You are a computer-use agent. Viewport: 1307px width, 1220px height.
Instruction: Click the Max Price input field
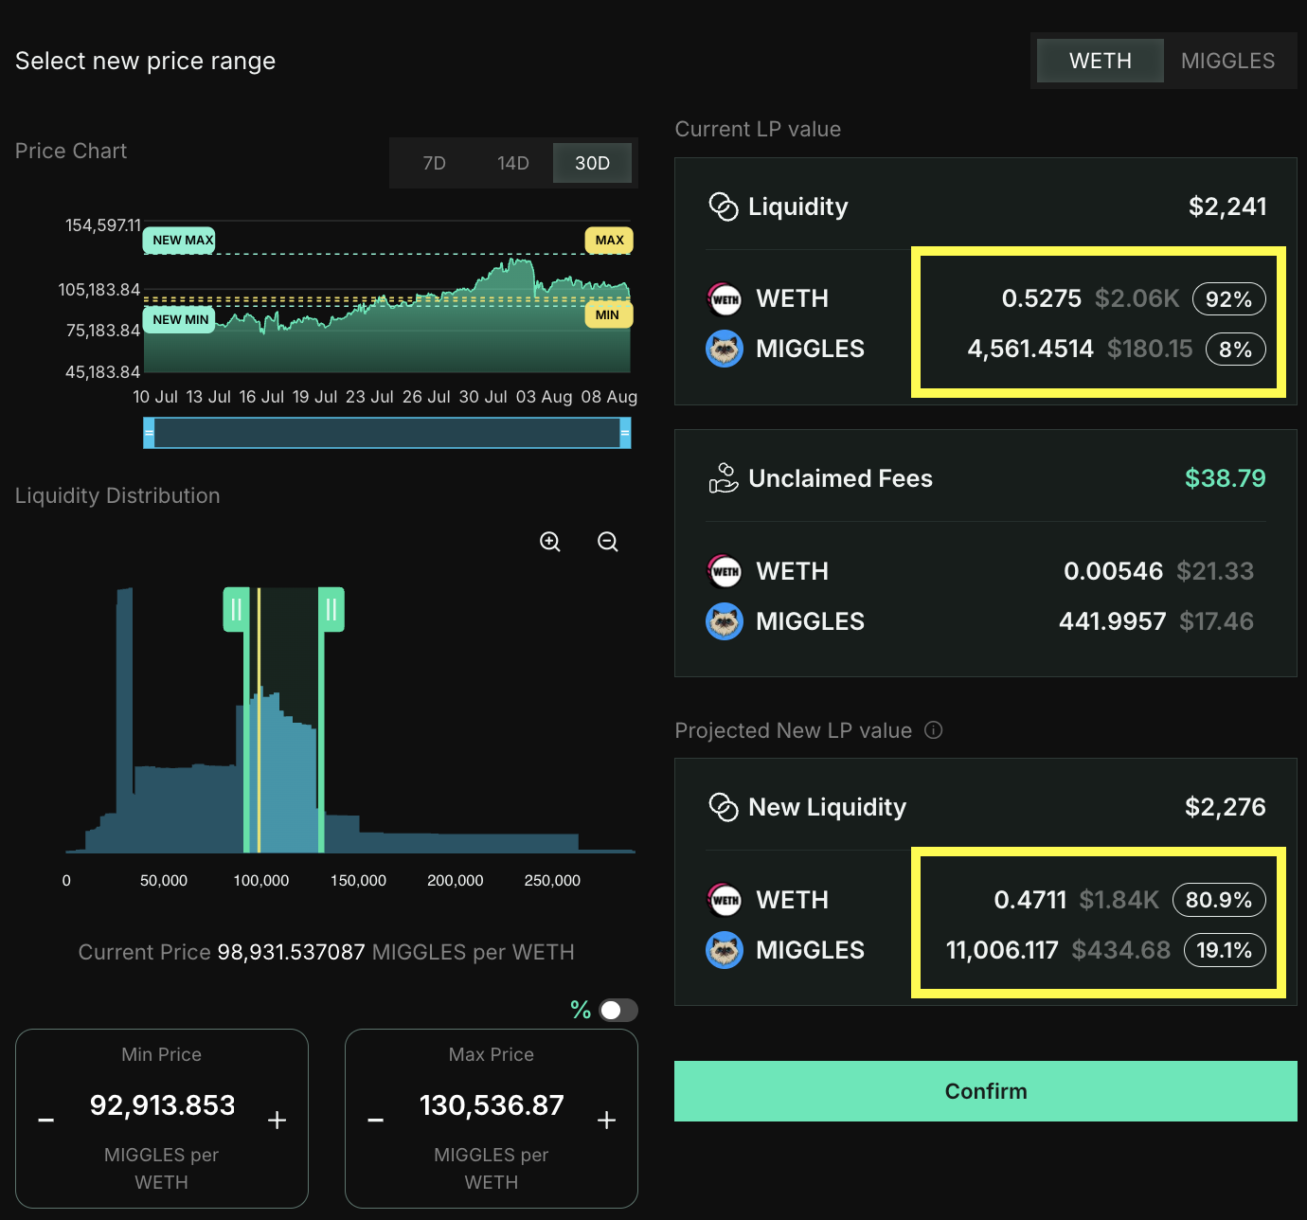[x=491, y=1104]
